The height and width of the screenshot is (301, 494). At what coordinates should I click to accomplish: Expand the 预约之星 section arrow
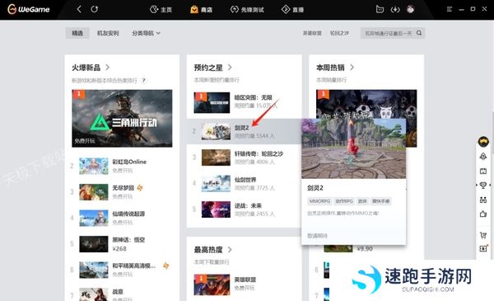click(230, 67)
